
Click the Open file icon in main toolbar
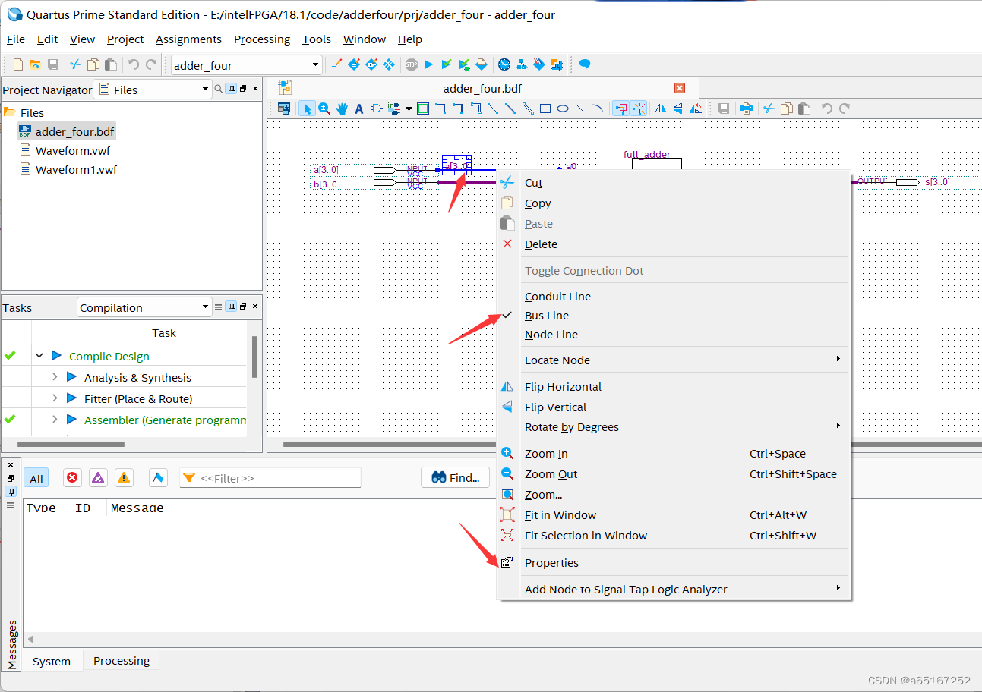(x=35, y=64)
